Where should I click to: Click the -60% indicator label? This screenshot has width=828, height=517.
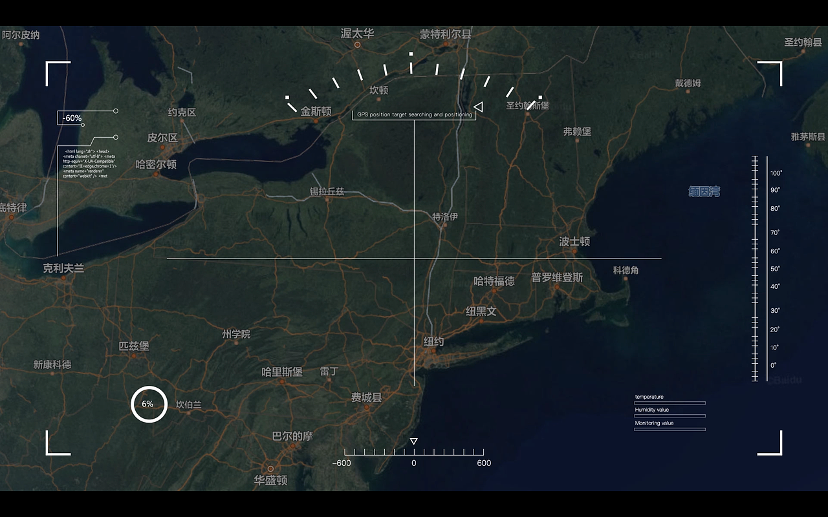[x=72, y=118]
